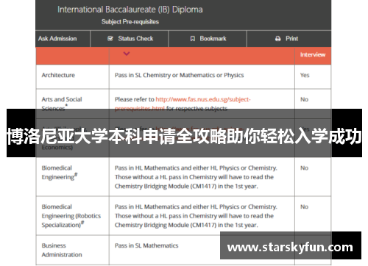Select the Biomedical Engineering course cell
The width and height of the screenshot is (368, 266).
click(73, 176)
